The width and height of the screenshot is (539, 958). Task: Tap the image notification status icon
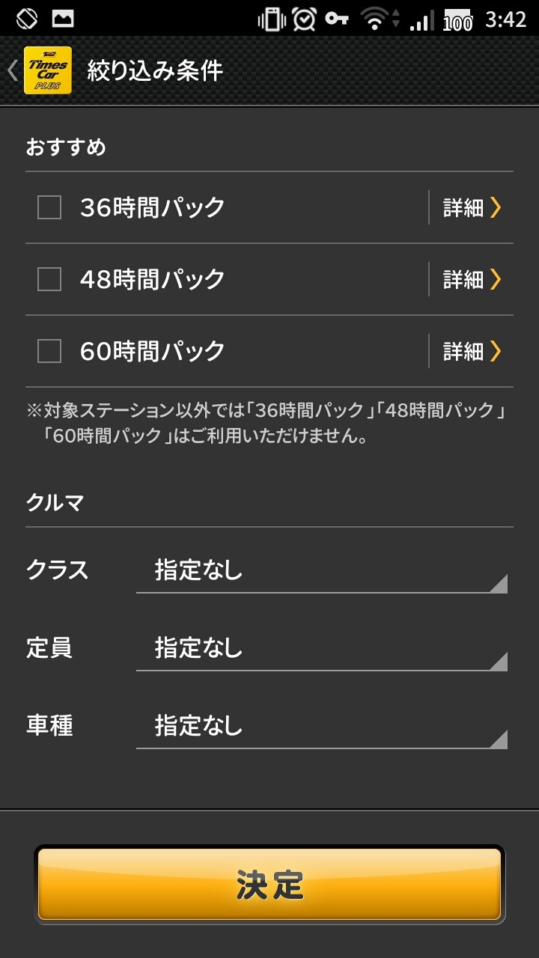pos(63,19)
